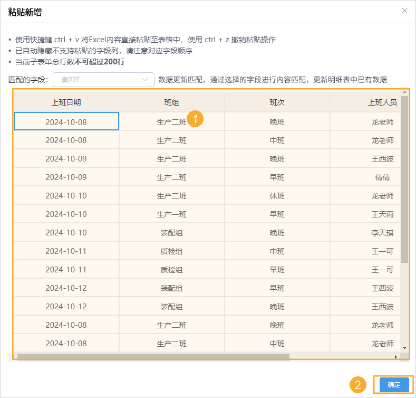
Task: Click 2024-10-12 in the 装配组 早班 row
Action: pos(66,288)
